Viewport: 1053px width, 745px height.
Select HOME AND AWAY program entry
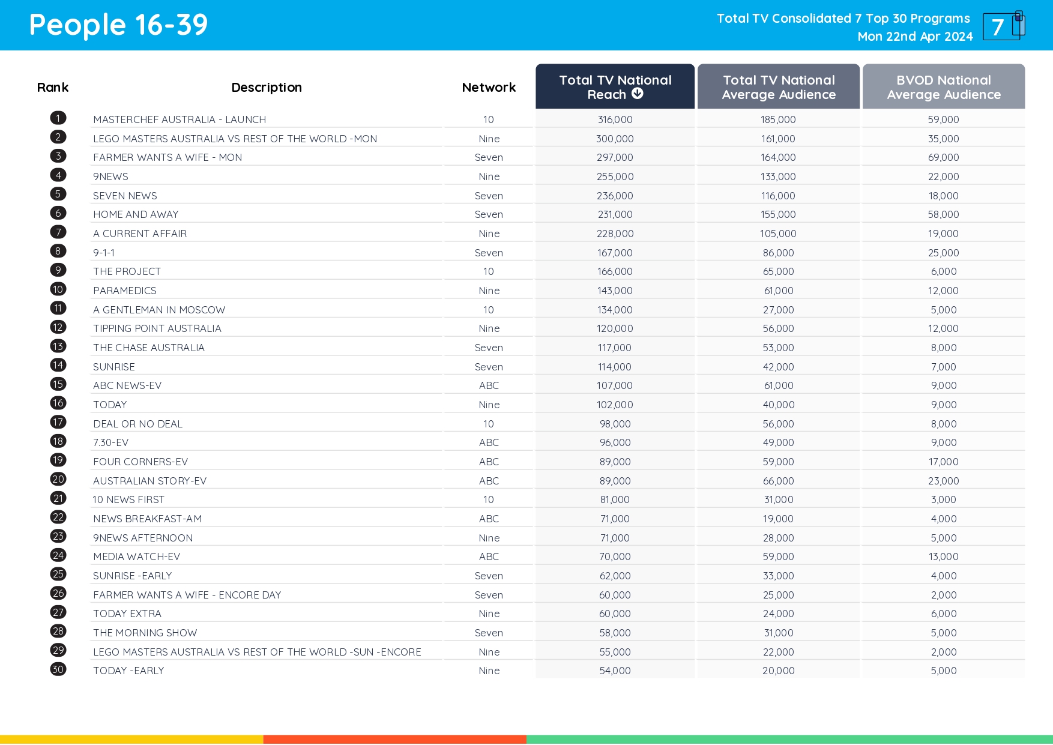pos(136,214)
